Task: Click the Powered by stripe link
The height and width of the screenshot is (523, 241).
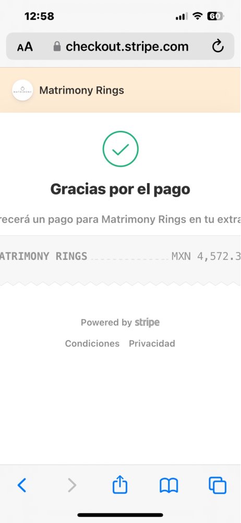Action: point(120,323)
